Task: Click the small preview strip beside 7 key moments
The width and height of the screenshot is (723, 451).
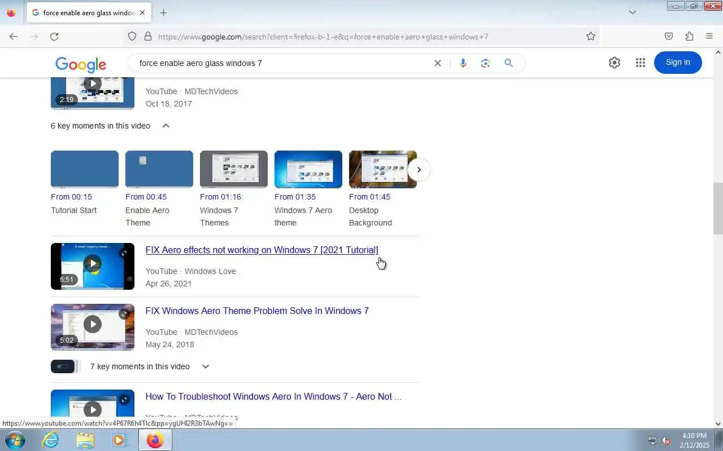Action: point(66,366)
